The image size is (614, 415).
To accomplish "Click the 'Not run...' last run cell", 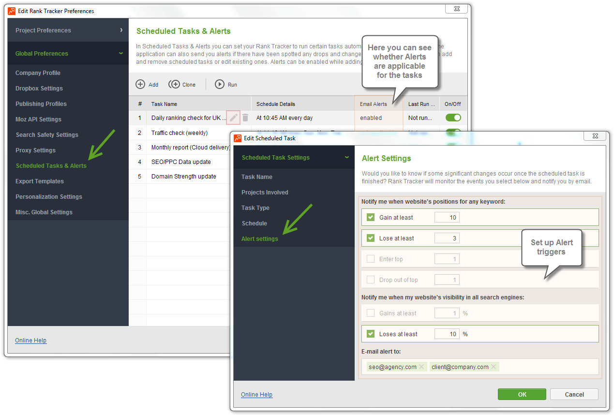I will 421,118.
